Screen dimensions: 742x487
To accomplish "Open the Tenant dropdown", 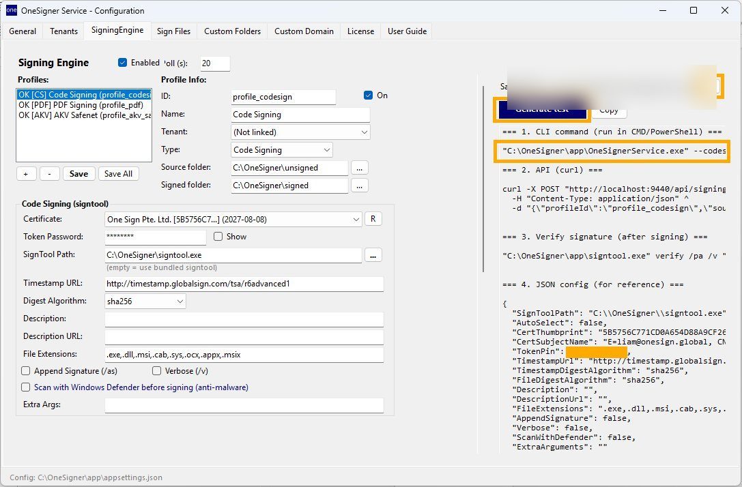I will [x=300, y=132].
